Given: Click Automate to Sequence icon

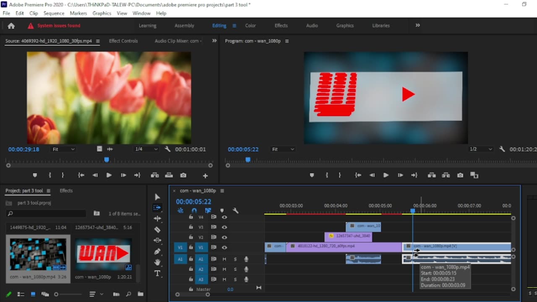Looking at the screenshot, I should tap(116, 294).
